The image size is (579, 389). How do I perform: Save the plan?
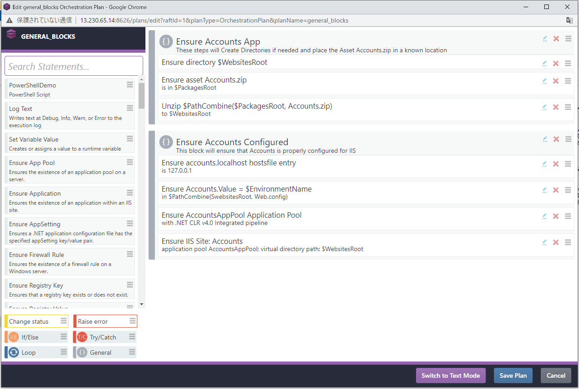(x=513, y=375)
